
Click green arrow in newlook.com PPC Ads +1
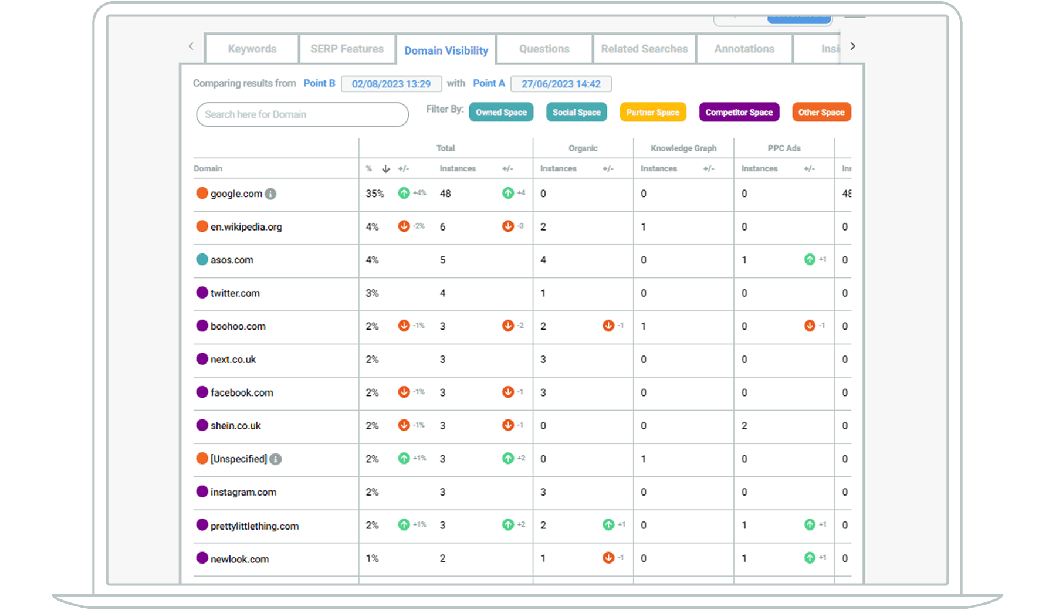click(x=810, y=558)
